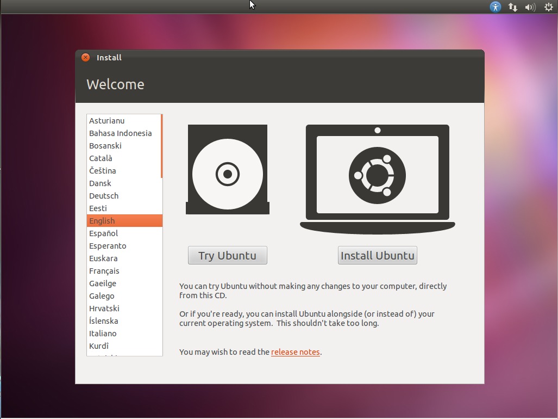Select the highlighted English entry
The image size is (558, 419).
tap(124, 220)
